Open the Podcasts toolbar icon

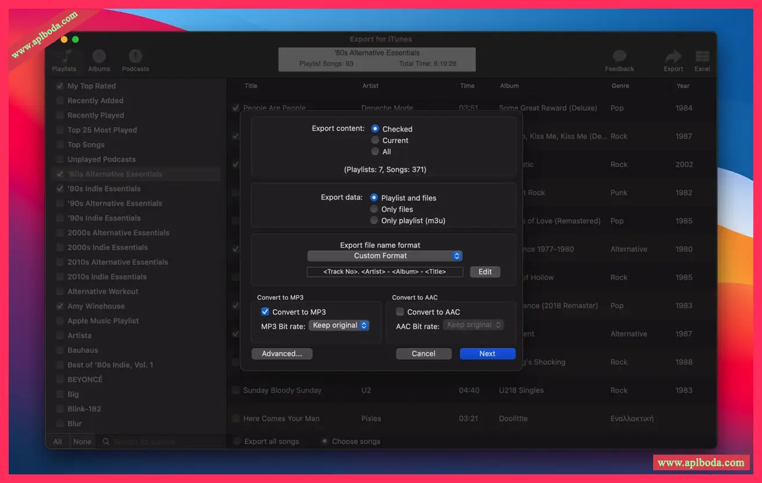135,57
